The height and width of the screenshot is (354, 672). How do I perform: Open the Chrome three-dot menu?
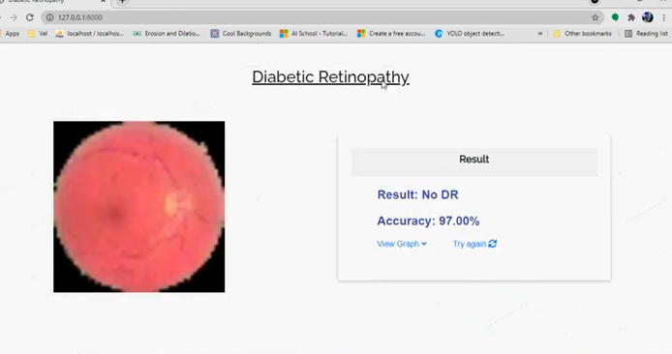coord(664,17)
